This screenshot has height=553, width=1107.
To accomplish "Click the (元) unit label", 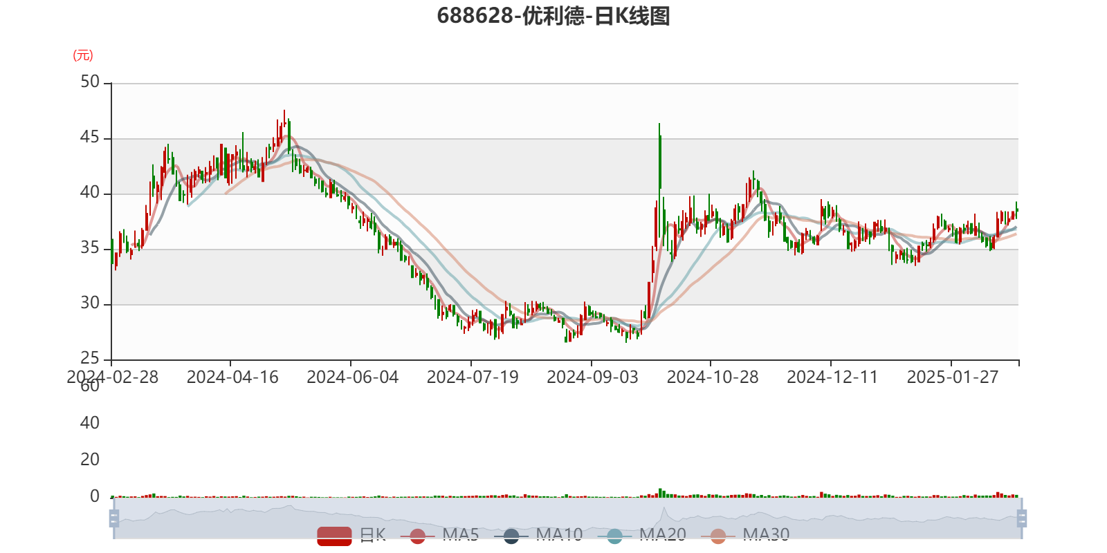I will [83, 55].
